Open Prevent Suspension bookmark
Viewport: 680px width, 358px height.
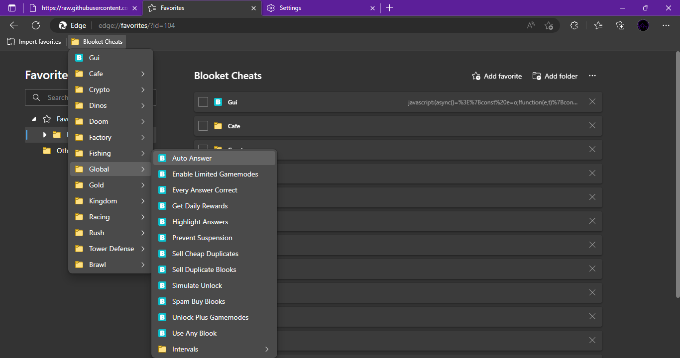point(214,238)
